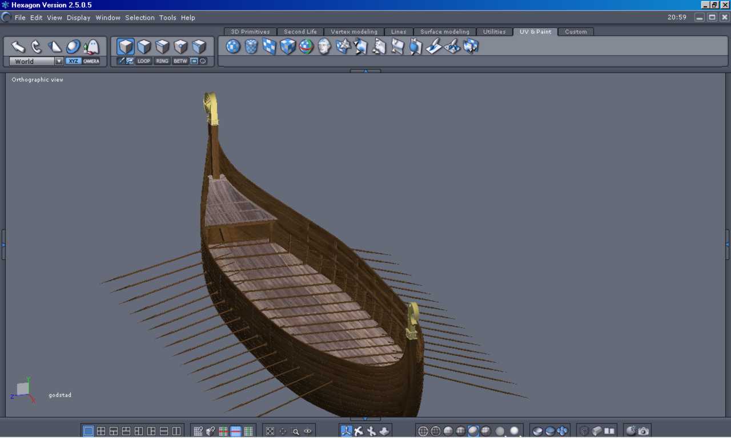Click the checkered cubes icon in UV toolbar
Image resolution: width=731 pixels, height=438 pixels.
[471, 46]
